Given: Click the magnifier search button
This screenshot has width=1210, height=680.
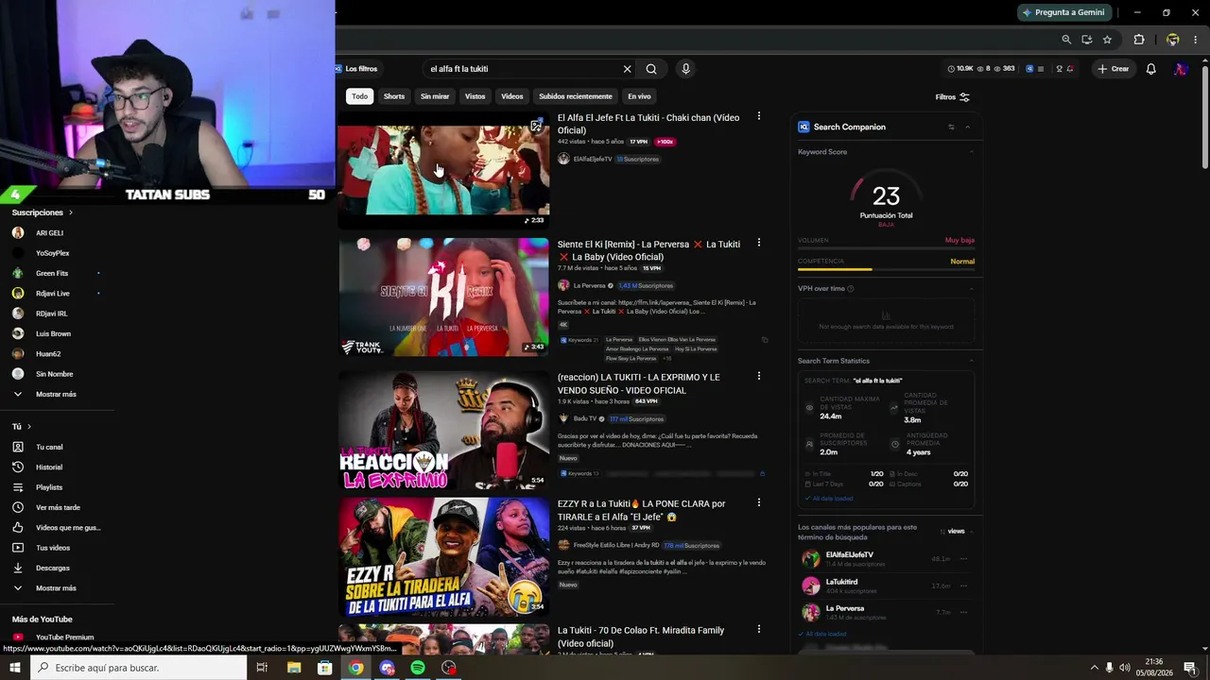Looking at the screenshot, I should pyautogui.click(x=651, y=69).
